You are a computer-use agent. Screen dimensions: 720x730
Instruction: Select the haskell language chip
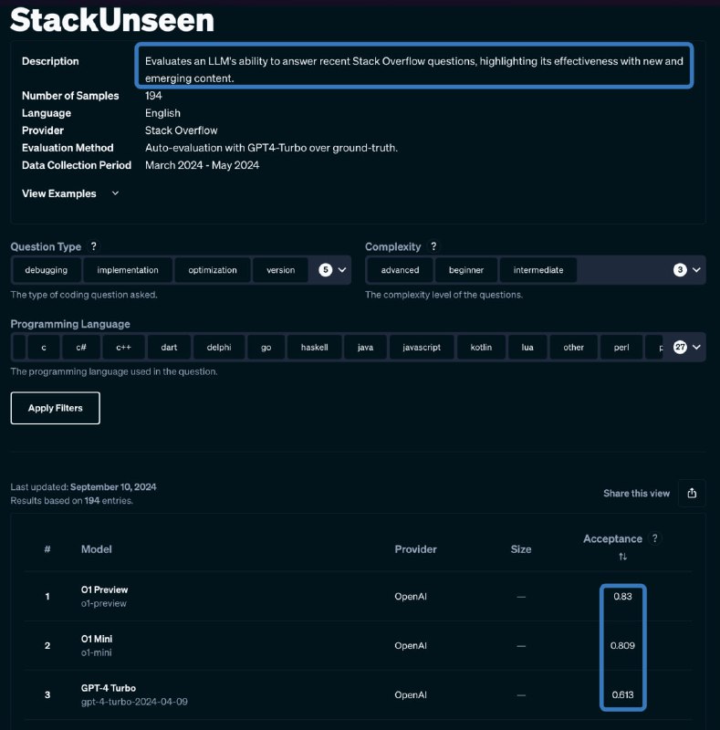pos(314,348)
